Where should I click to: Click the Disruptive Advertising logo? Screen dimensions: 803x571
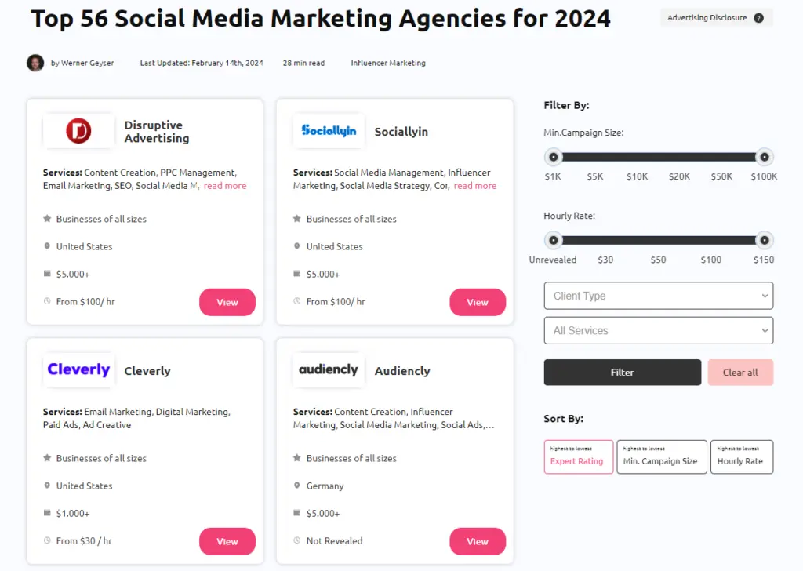[x=78, y=131]
